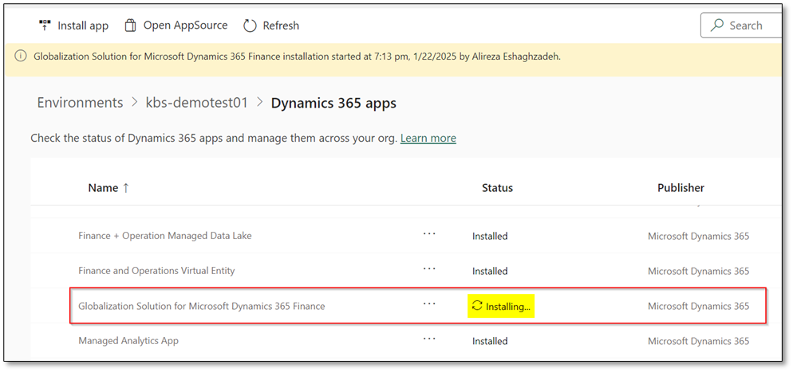The image size is (793, 372).
Task: Open more options for Globalization Solution row
Action: pos(429,304)
